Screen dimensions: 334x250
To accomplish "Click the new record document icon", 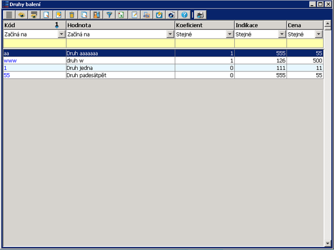I will click(47, 15).
